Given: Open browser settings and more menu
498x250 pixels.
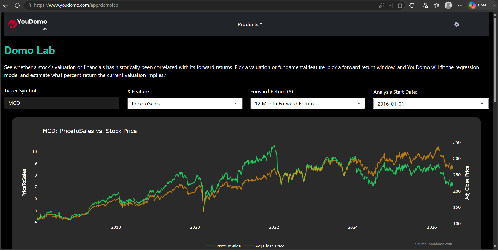Looking at the screenshot, I should (460, 5).
